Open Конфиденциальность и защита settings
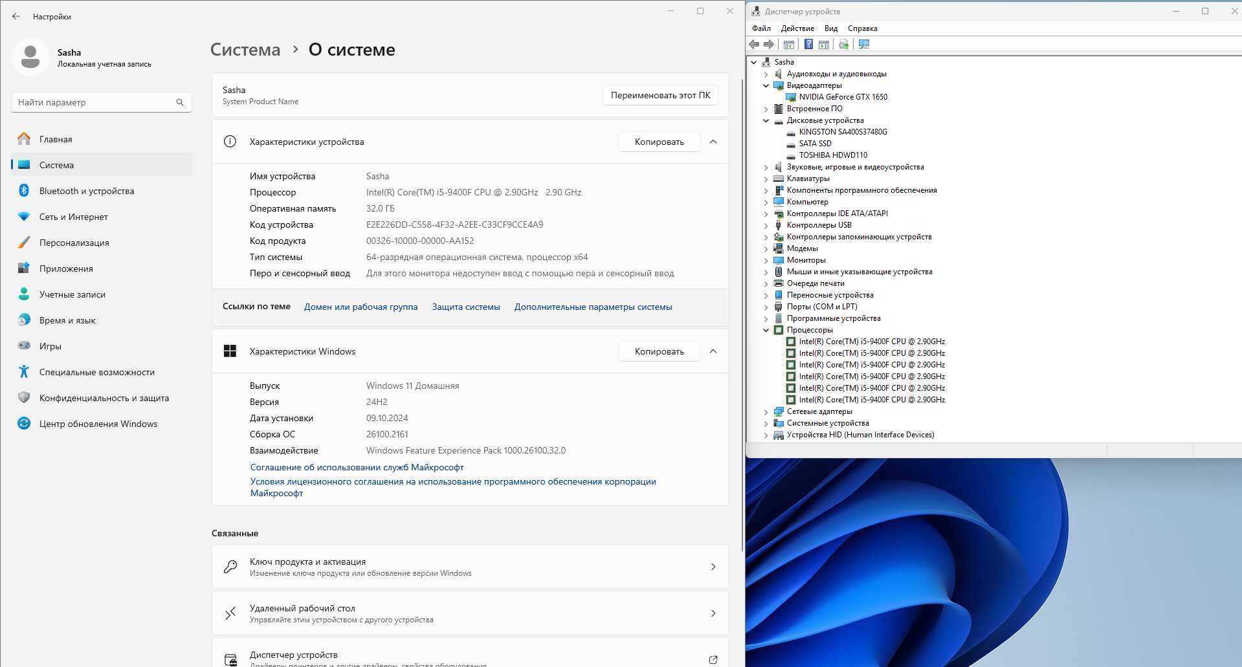This screenshot has height=667, width=1242. click(102, 398)
